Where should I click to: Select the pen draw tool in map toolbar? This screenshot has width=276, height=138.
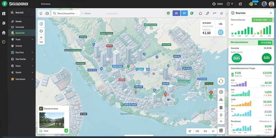pyautogui.click(x=207, y=13)
